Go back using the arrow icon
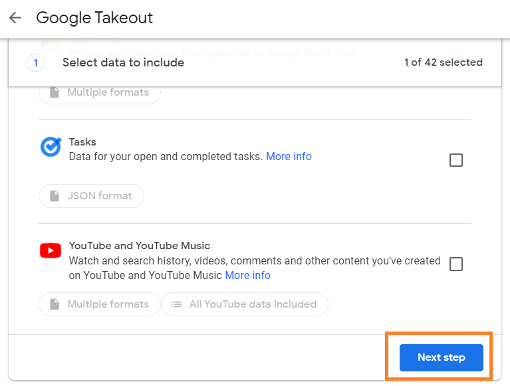The height and width of the screenshot is (386, 510). click(15, 17)
